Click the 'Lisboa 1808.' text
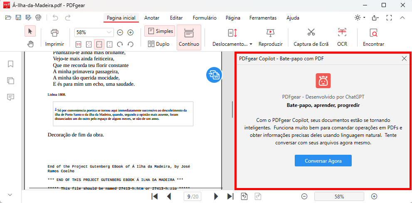 [x=57, y=94]
